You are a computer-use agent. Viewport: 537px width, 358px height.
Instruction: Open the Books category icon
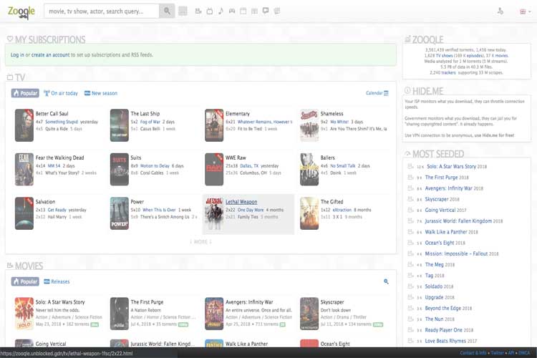pos(254,11)
